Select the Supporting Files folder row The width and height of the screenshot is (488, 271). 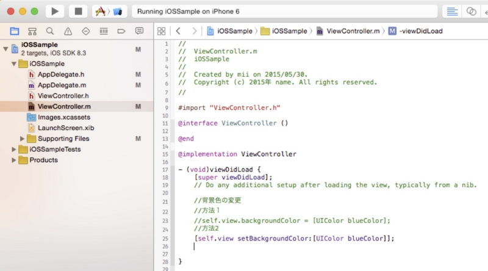click(77, 139)
